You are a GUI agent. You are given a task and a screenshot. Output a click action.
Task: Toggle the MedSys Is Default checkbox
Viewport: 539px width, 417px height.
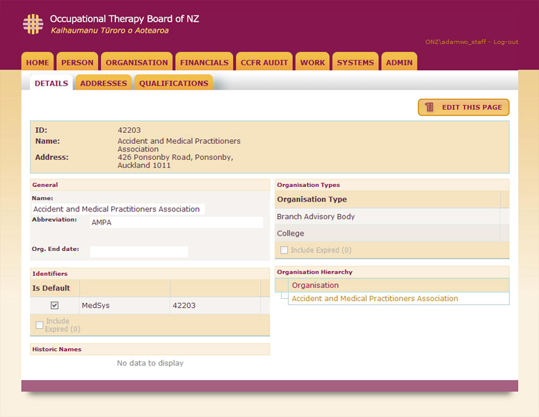(x=54, y=305)
